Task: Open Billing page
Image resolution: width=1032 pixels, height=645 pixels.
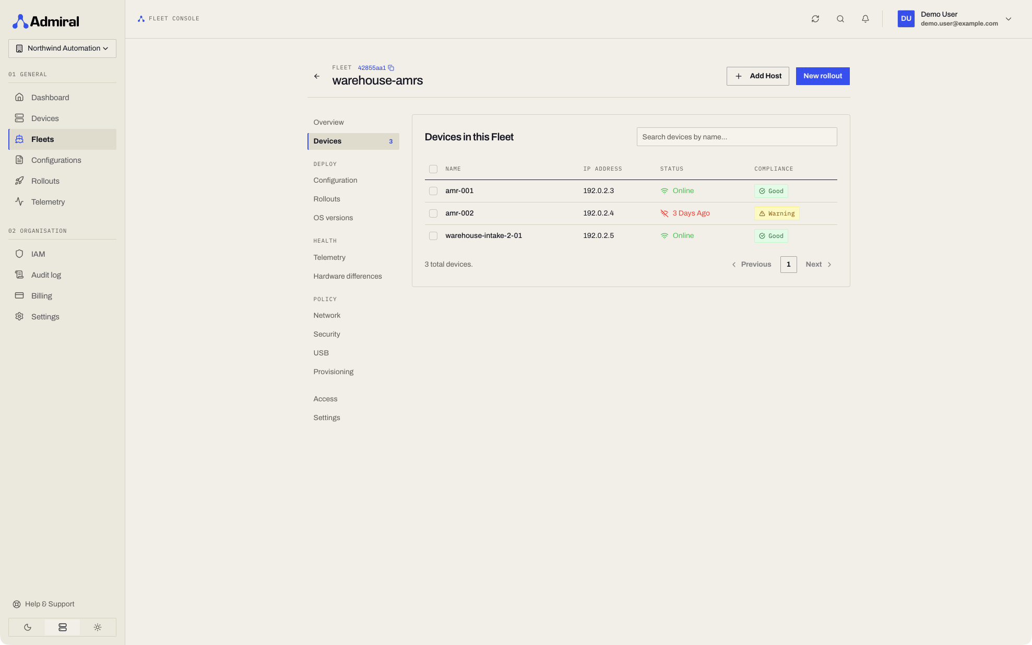Action: pos(62,296)
